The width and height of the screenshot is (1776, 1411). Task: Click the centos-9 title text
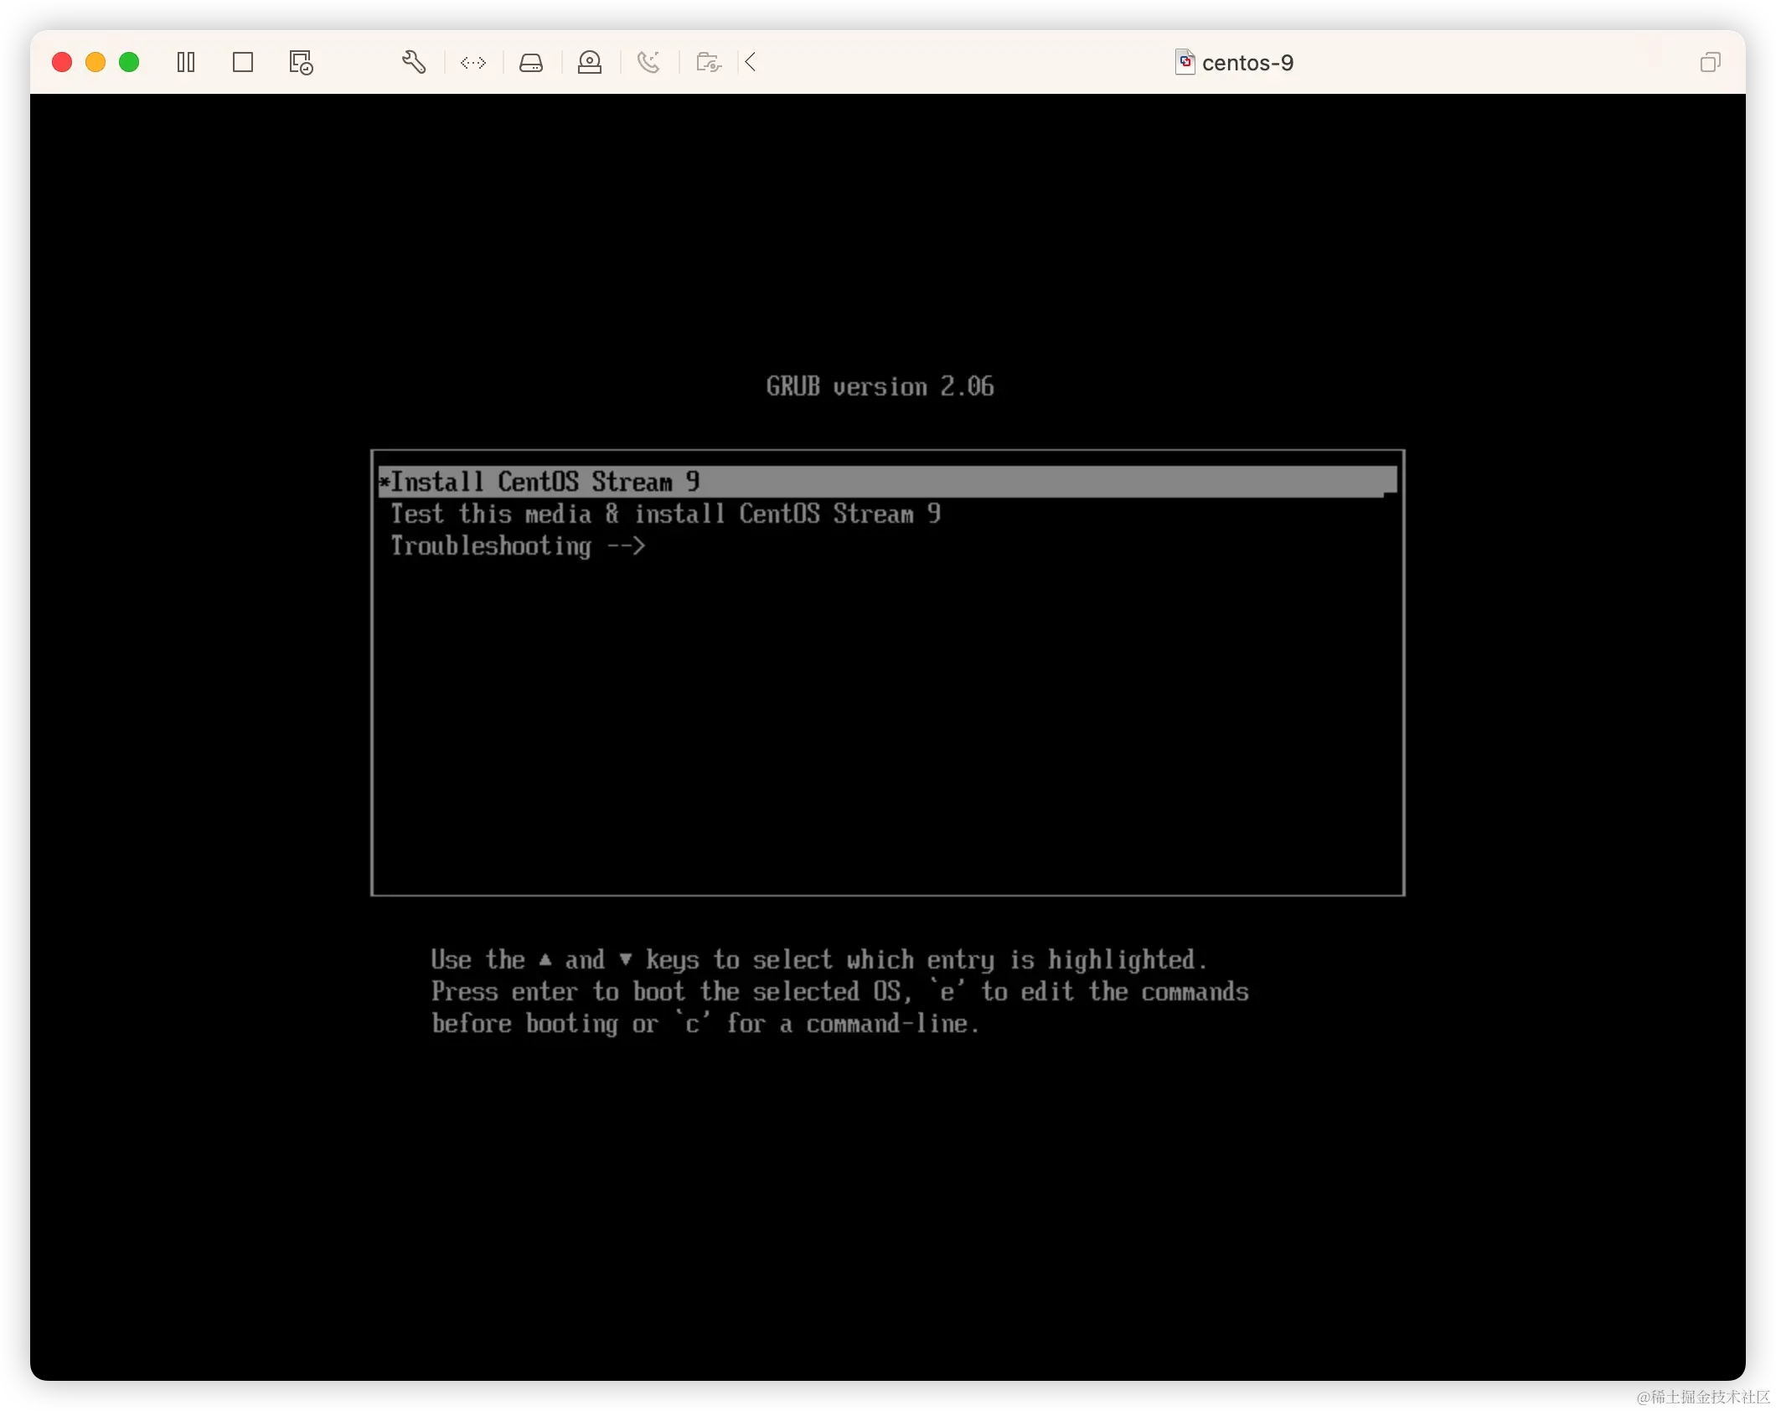point(1248,62)
